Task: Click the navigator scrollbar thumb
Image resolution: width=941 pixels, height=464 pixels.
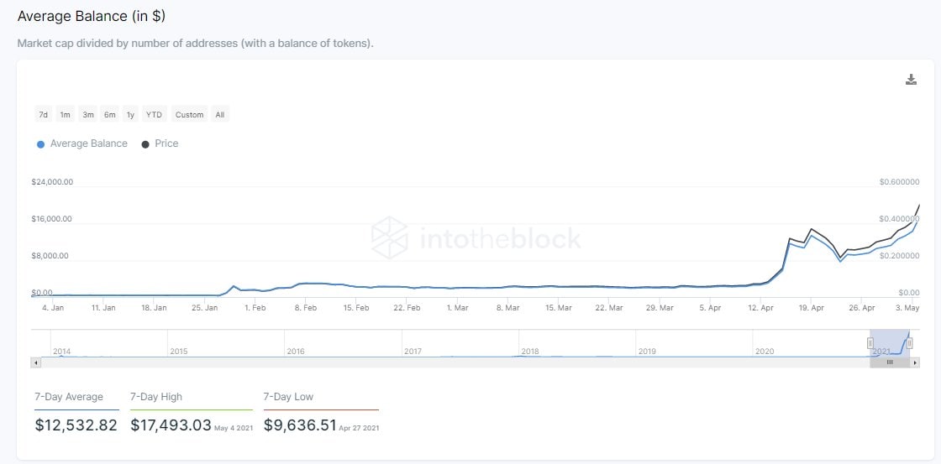Action: coord(890,362)
